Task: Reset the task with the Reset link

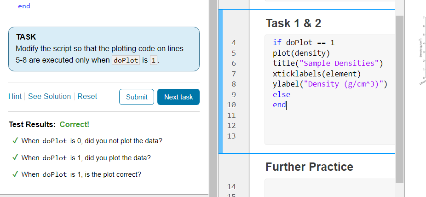Action: [x=87, y=96]
